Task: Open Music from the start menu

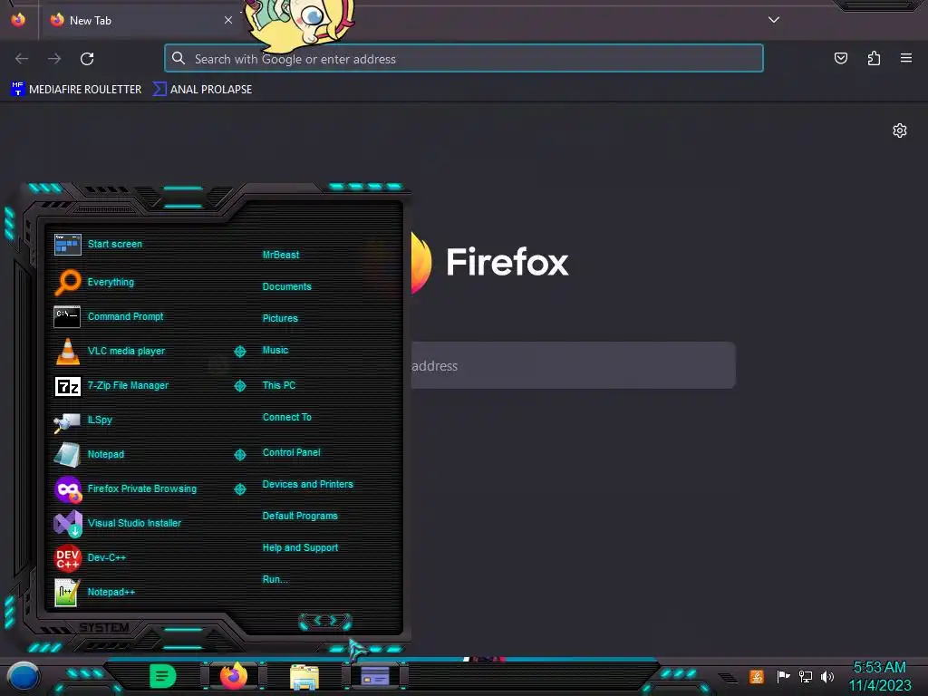Action: click(275, 351)
